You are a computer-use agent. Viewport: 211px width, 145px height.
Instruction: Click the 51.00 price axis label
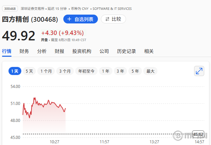tap(15, 104)
